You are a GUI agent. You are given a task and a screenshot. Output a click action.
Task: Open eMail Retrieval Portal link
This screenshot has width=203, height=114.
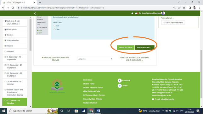[92, 91]
